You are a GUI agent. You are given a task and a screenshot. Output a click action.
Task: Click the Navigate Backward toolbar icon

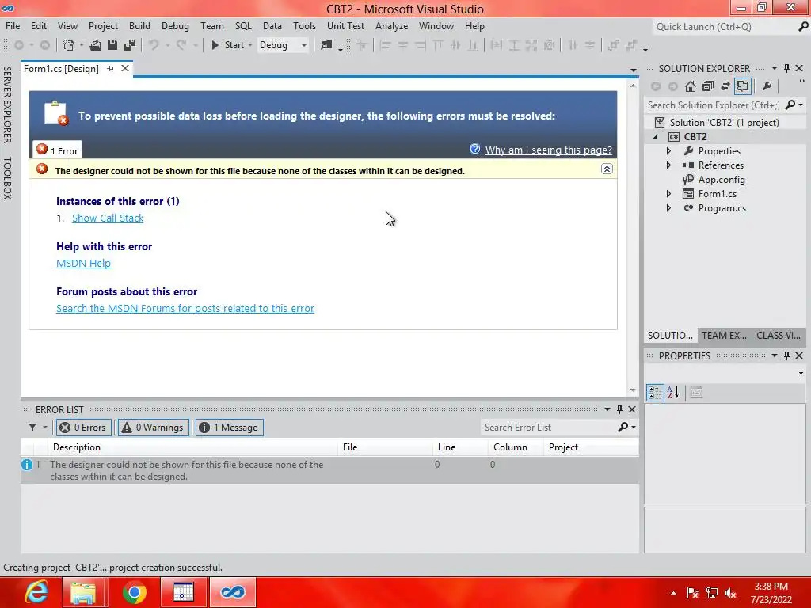pyautogui.click(x=19, y=45)
